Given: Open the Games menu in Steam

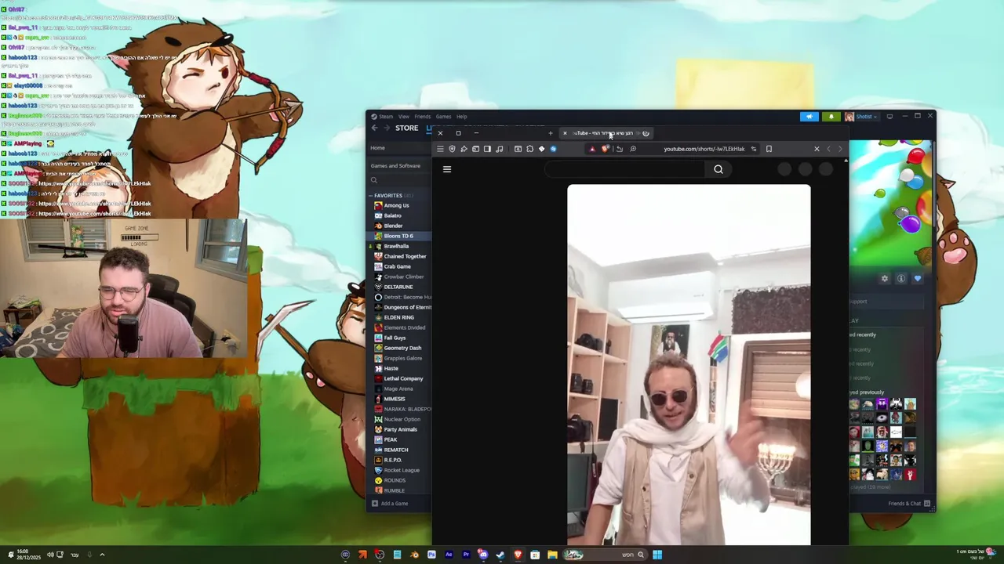Looking at the screenshot, I should click(443, 117).
